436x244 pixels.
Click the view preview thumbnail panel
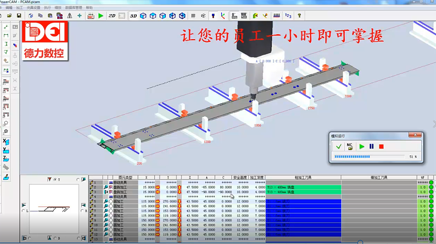(x=55, y=208)
